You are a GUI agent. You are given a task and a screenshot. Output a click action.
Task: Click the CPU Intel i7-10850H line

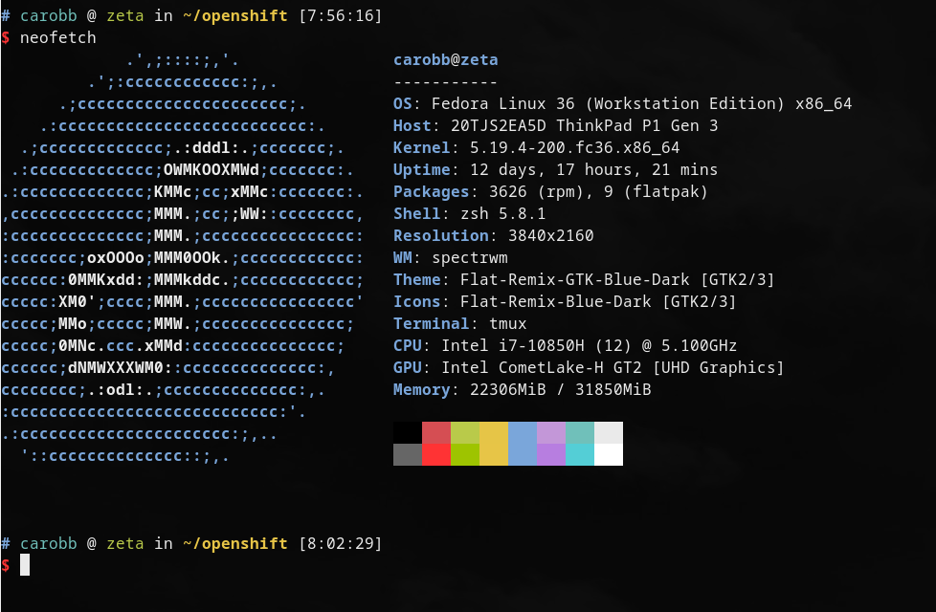tap(565, 345)
